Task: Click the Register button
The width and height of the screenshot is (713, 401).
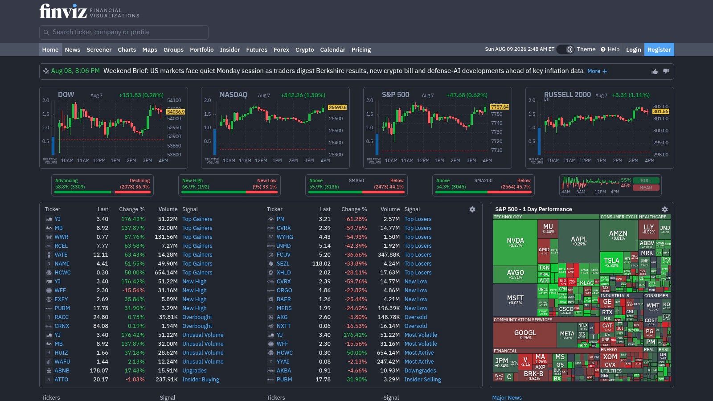Action: [x=659, y=49]
